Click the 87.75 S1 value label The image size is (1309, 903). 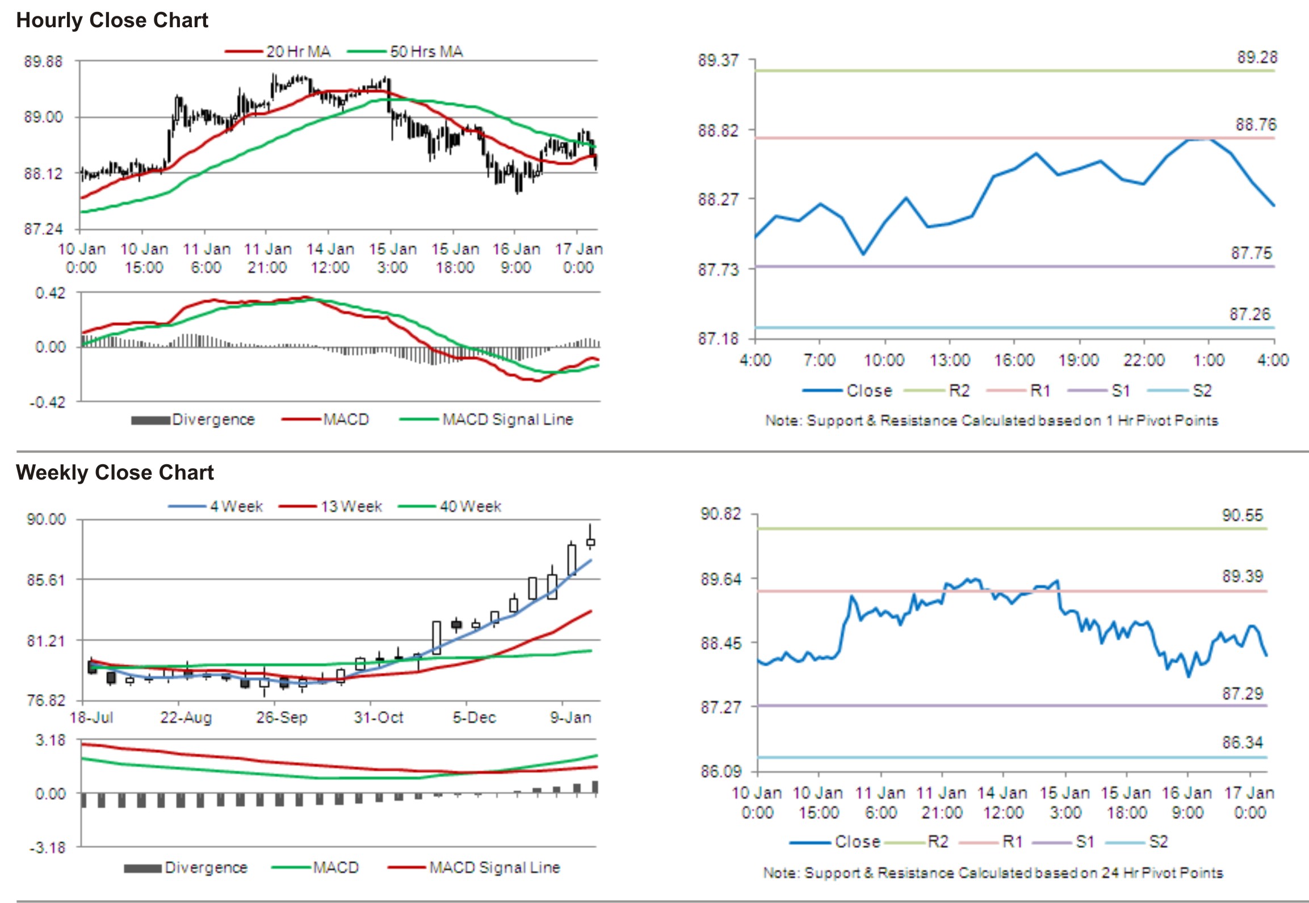pos(1252,253)
